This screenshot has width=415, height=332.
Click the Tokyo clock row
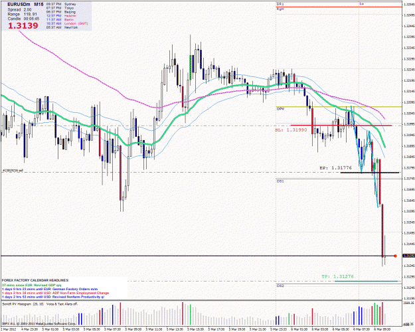click(x=60, y=8)
